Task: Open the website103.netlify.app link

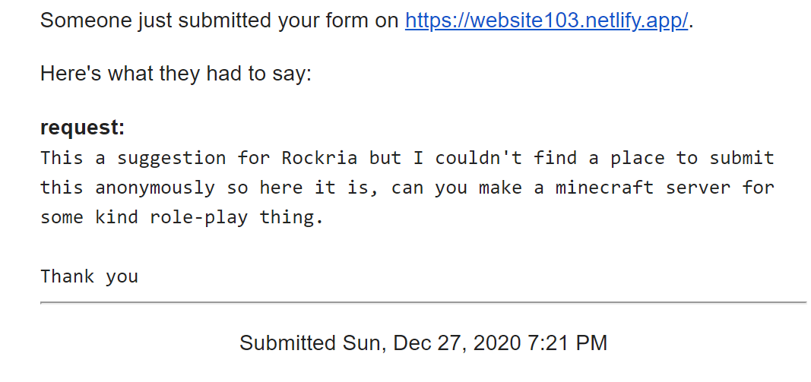Action: [546, 21]
